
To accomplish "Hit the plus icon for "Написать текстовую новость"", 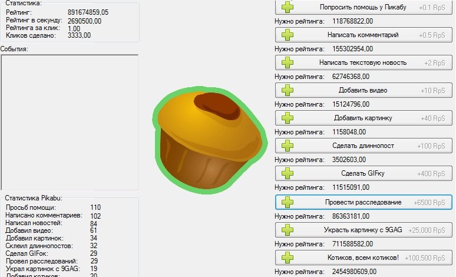I will (287, 62).
